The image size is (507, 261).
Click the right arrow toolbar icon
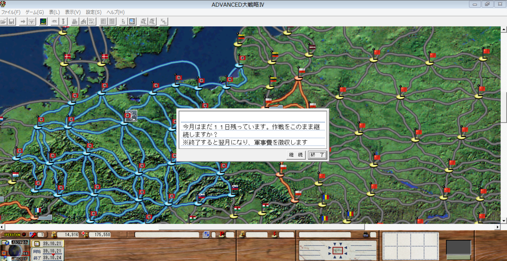(x=23, y=21)
